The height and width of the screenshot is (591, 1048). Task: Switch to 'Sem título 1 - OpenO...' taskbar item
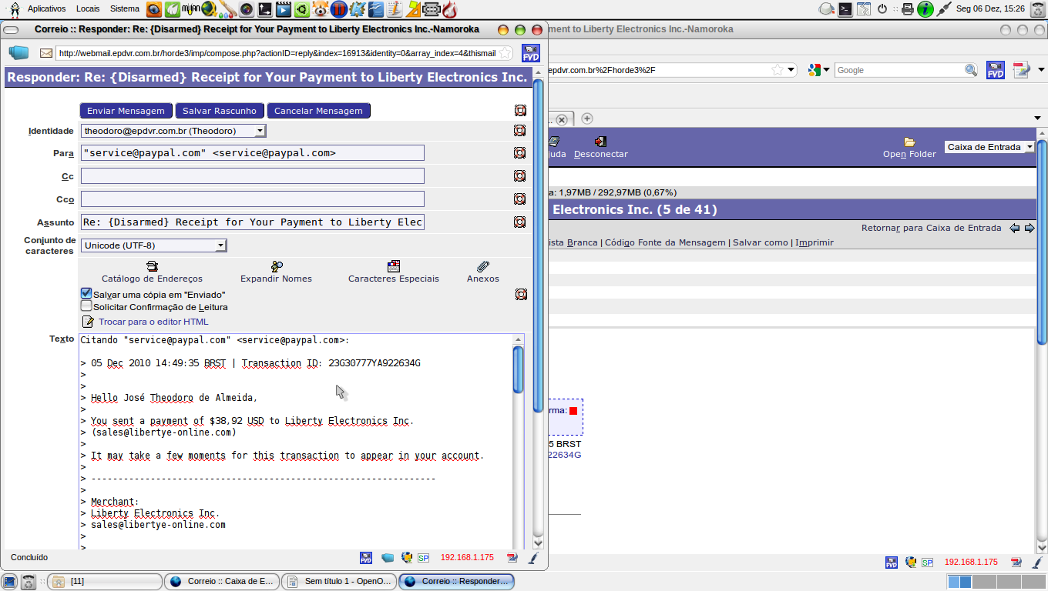click(x=339, y=582)
